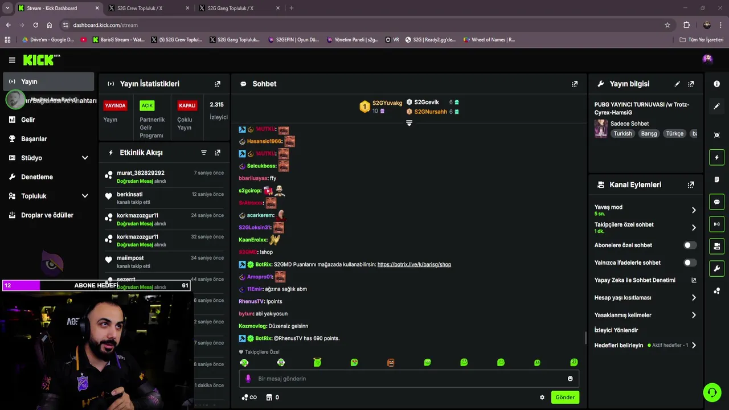Toggle the lightning bolt activity feed icon
The width and height of the screenshot is (729, 410).
click(716, 158)
